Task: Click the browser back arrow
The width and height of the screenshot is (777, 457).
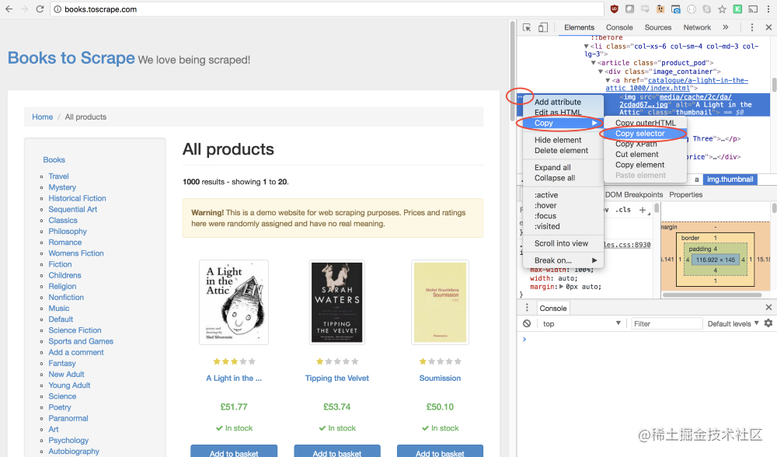Action: (9, 9)
